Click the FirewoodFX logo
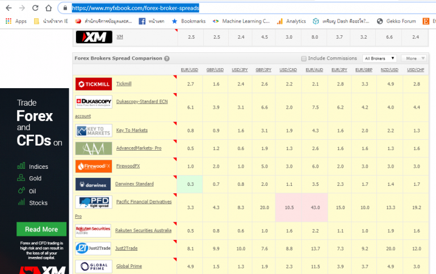The width and height of the screenshot is (436, 274). 94,166
